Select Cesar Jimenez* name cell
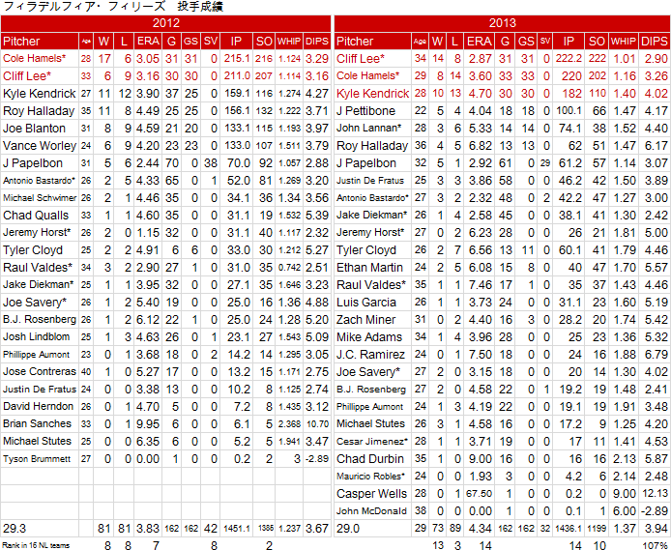Viewport: 671px width, 550px height. (x=373, y=442)
